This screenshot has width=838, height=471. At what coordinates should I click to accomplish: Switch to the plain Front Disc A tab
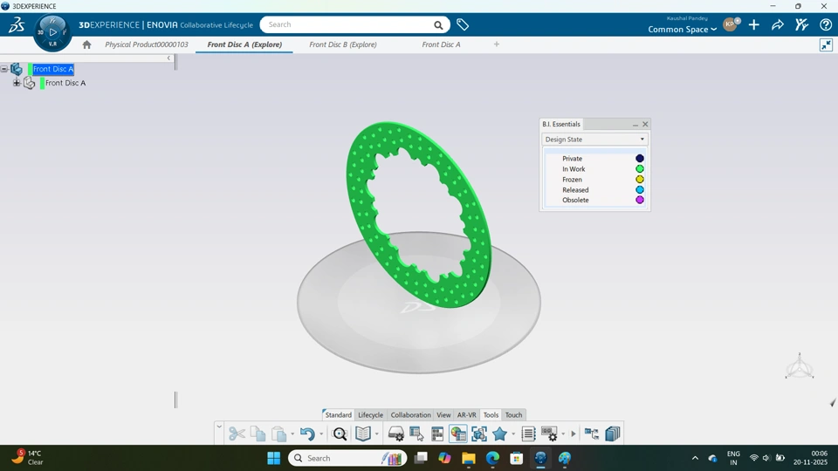[x=441, y=44]
